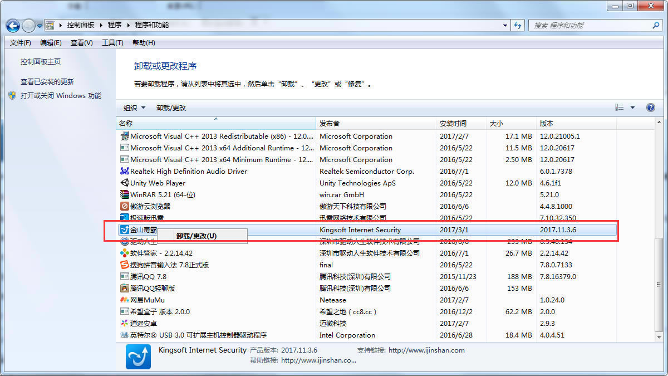This screenshot has width=668, height=376.
Task: Click the 金山毒霸 shield icon
Action: click(x=125, y=229)
